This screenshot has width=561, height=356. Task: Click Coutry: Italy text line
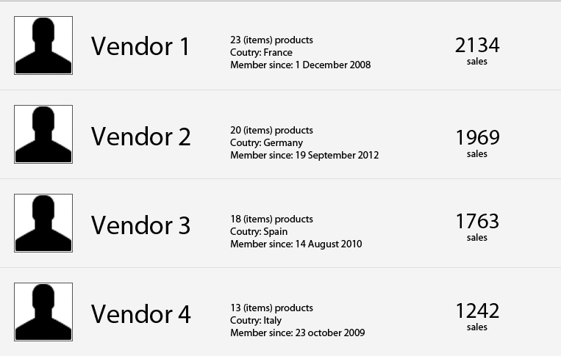pyautogui.click(x=256, y=321)
